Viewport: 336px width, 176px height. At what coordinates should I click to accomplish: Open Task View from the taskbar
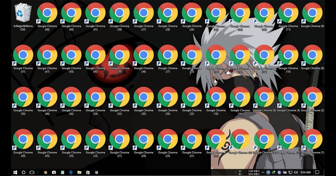tap(32, 172)
